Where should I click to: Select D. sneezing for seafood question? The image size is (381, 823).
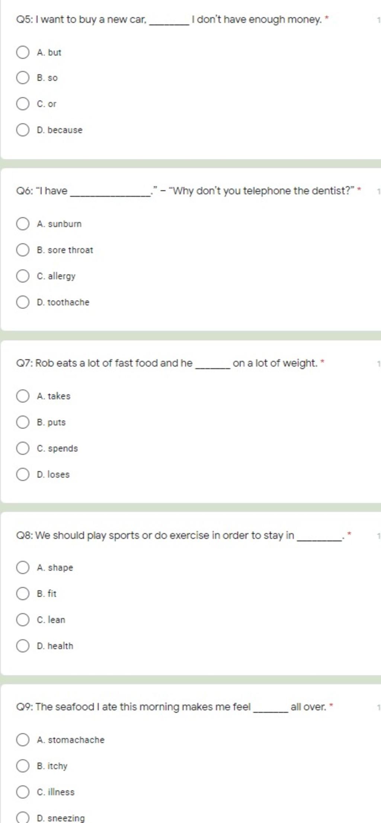click(23, 817)
